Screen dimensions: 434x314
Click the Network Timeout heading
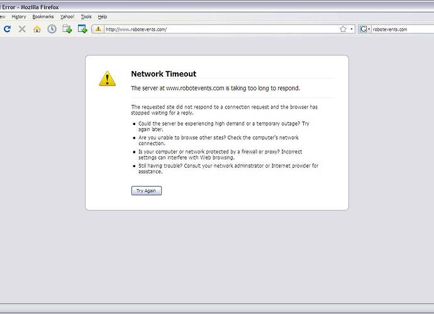164,74
